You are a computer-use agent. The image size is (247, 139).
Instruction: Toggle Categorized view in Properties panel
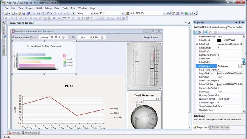click(x=196, y=32)
